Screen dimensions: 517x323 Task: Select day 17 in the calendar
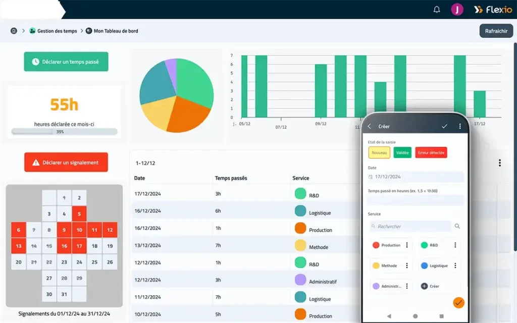click(79, 246)
